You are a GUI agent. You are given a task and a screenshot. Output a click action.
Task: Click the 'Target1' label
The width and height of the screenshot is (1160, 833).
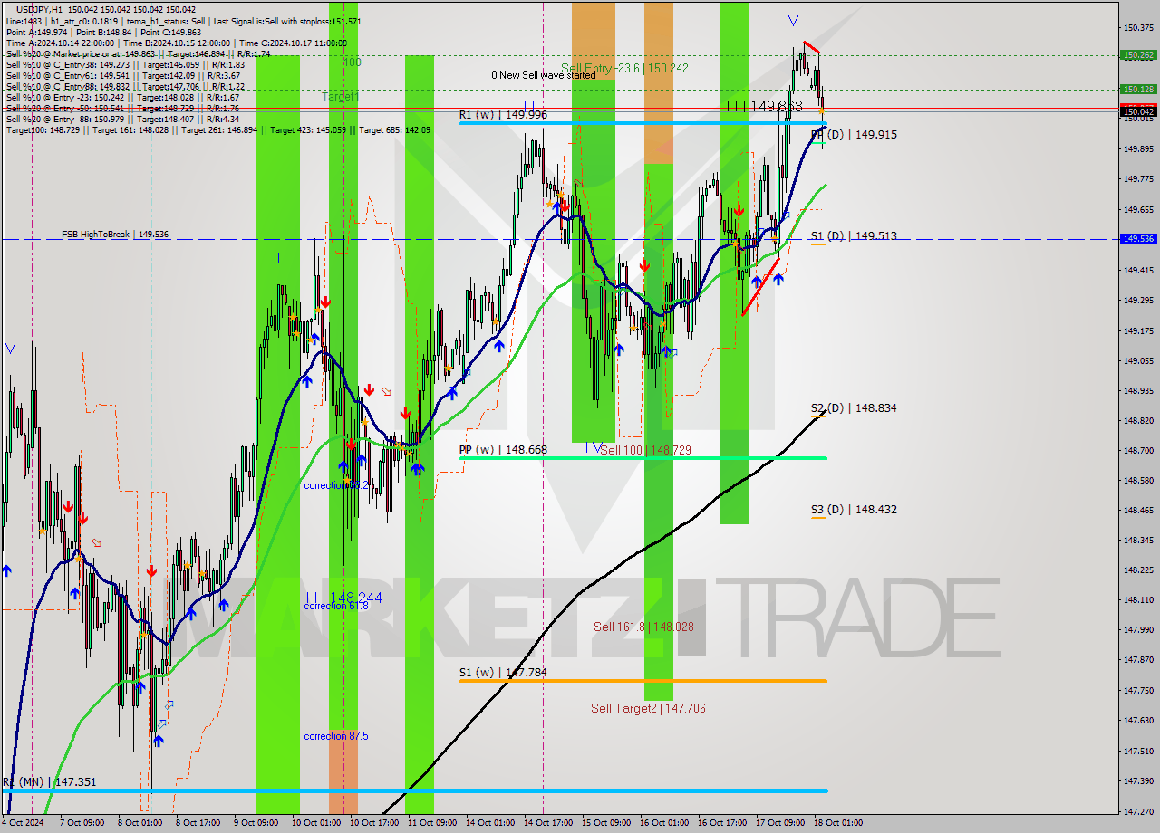pyautogui.click(x=340, y=96)
